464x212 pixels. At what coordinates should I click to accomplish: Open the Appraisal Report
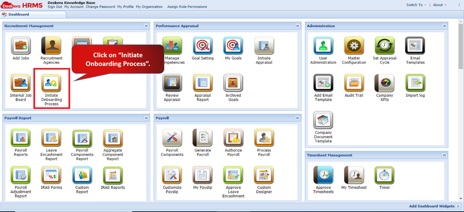[x=203, y=83]
